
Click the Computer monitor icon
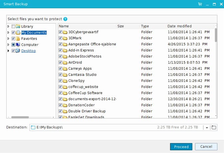click(x=18, y=45)
